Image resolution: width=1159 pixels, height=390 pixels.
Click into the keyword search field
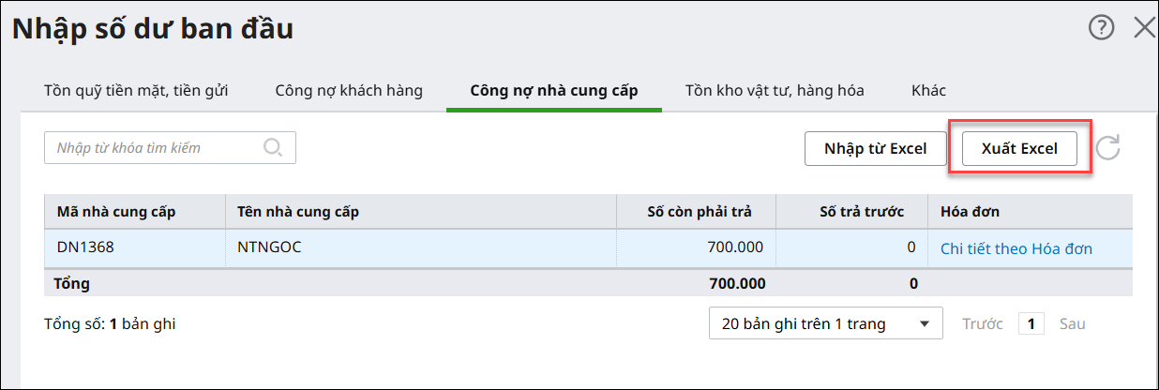click(x=155, y=148)
